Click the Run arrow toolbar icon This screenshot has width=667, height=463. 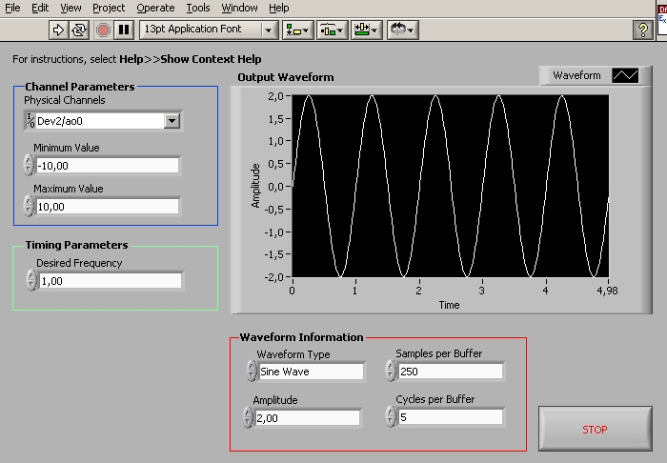[x=58, y=30]
